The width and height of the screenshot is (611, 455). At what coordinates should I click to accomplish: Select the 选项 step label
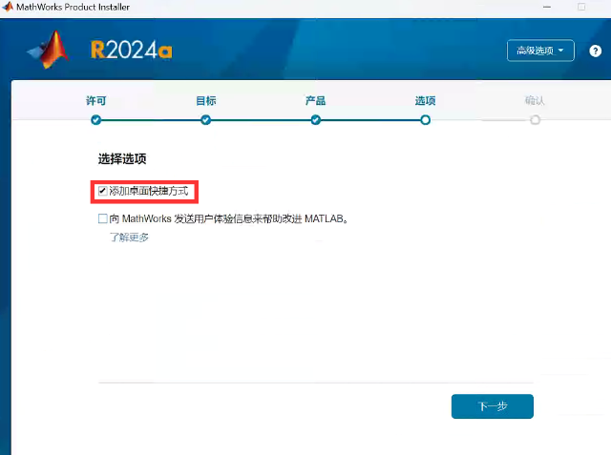pos(425,100)
